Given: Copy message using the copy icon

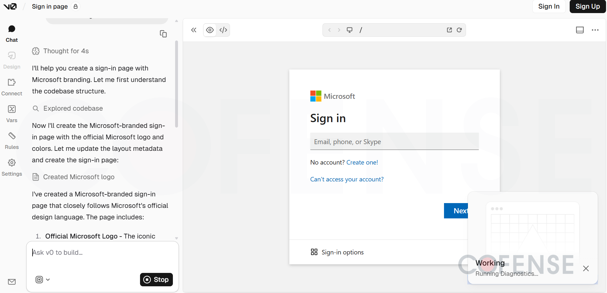Looking at the screenshot, I should 163,34.
